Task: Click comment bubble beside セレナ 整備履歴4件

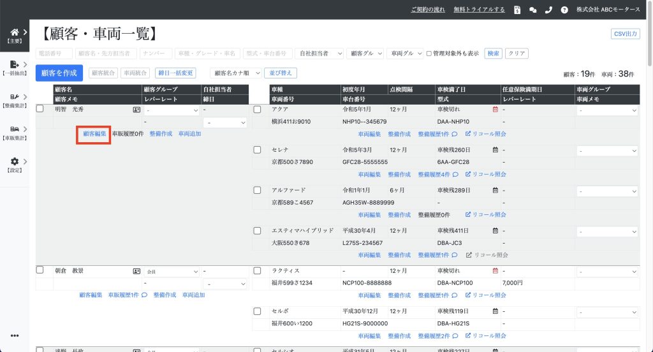Action: point(455,175)
